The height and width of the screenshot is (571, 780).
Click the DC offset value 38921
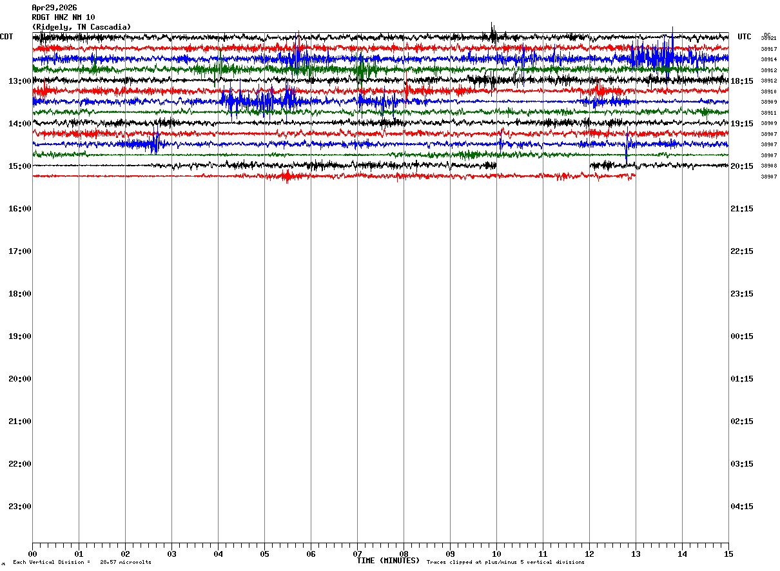point(768,39)
